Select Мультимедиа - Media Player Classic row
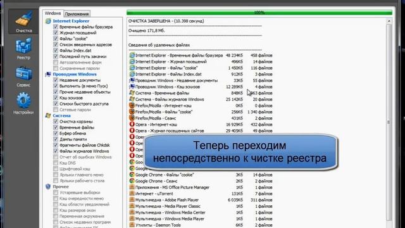Screen dimensions: 405x228 tap(201, 206)
